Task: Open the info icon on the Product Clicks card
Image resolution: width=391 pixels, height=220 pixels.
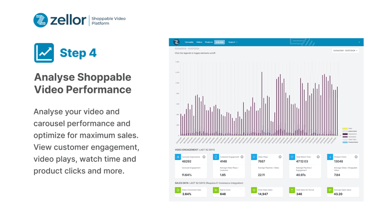Action: pos(356,157)
